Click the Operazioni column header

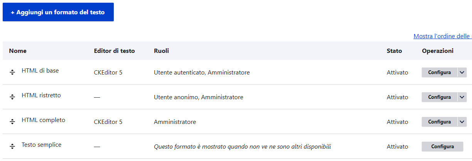point(437,51)
